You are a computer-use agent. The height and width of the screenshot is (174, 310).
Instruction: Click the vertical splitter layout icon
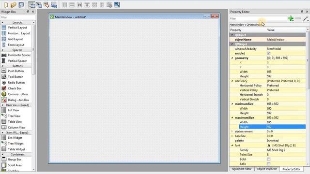pyautogui.click(x=87, y=4)
